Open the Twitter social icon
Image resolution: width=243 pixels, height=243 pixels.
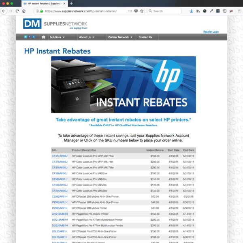point(25,37)
